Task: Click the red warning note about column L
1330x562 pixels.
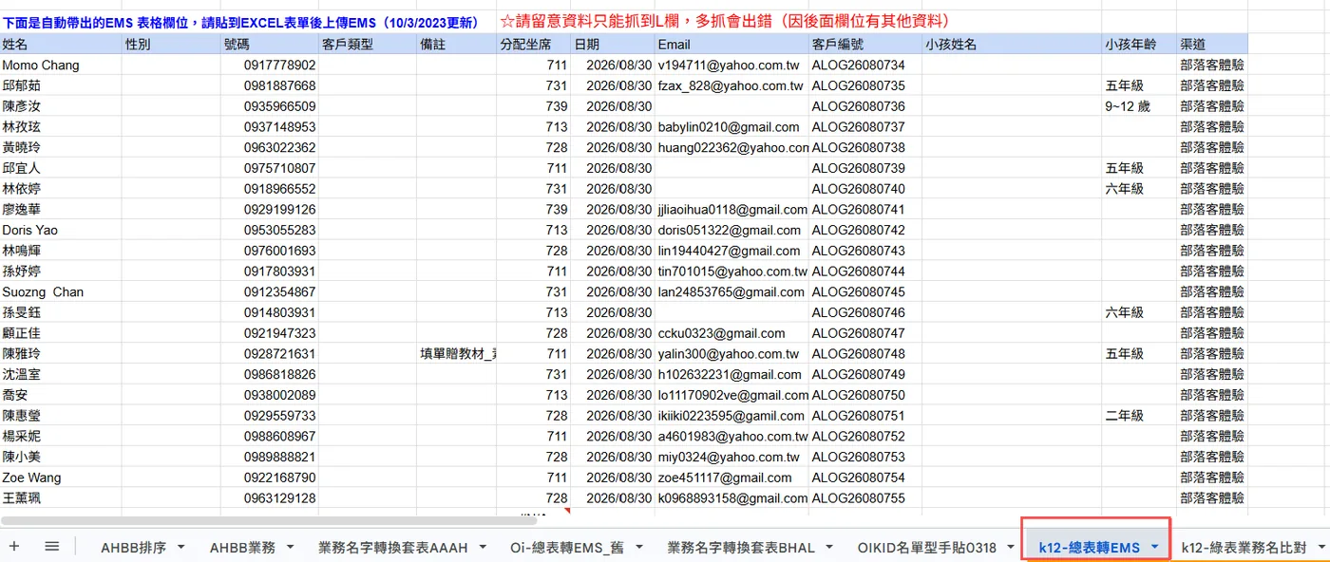Action: [725, 21]
